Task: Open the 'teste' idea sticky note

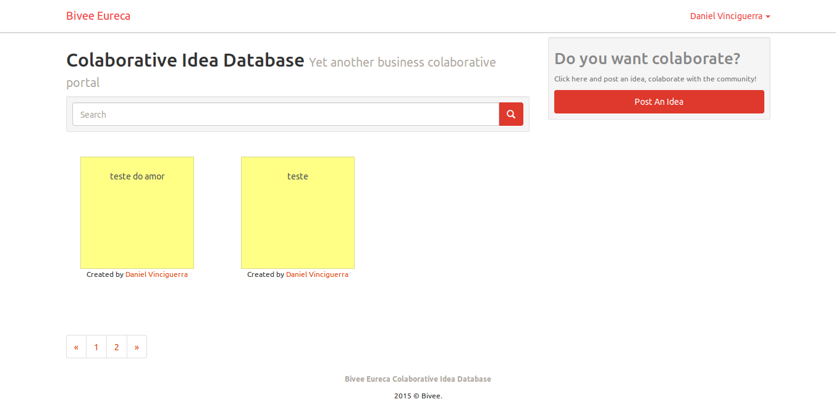Action: click(x=298, y=213)
